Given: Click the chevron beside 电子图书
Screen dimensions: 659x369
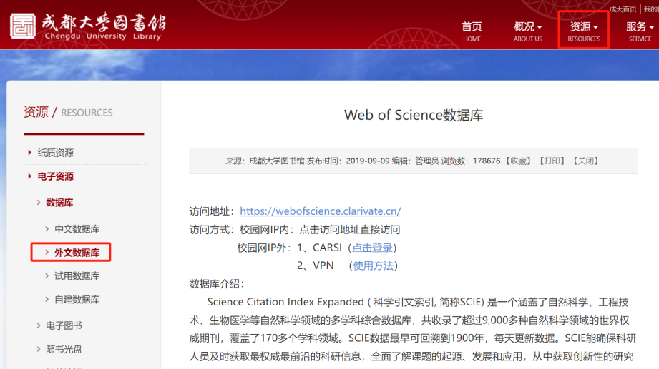Looking at the screenshot, I should (39, 325).
